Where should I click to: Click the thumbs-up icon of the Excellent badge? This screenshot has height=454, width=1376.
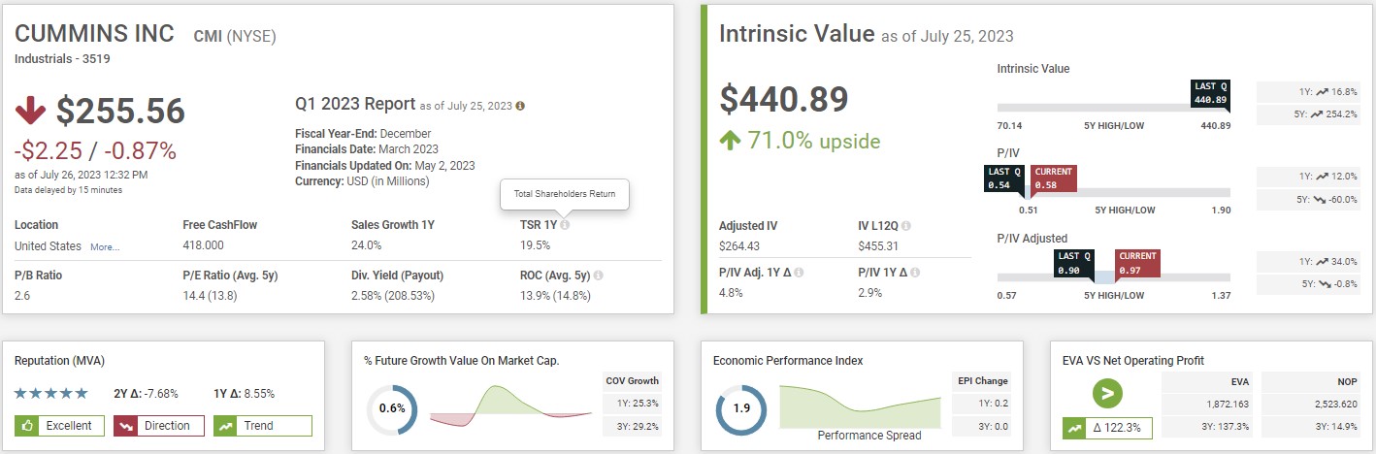tap(26, 425)
